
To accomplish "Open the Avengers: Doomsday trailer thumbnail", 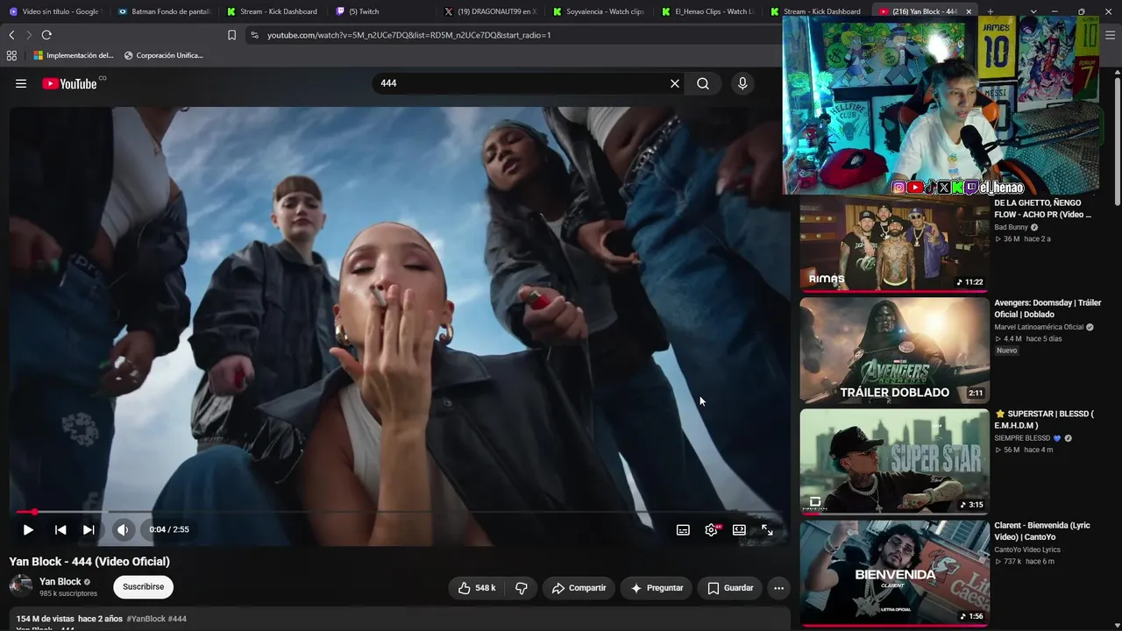I will 894,351.
